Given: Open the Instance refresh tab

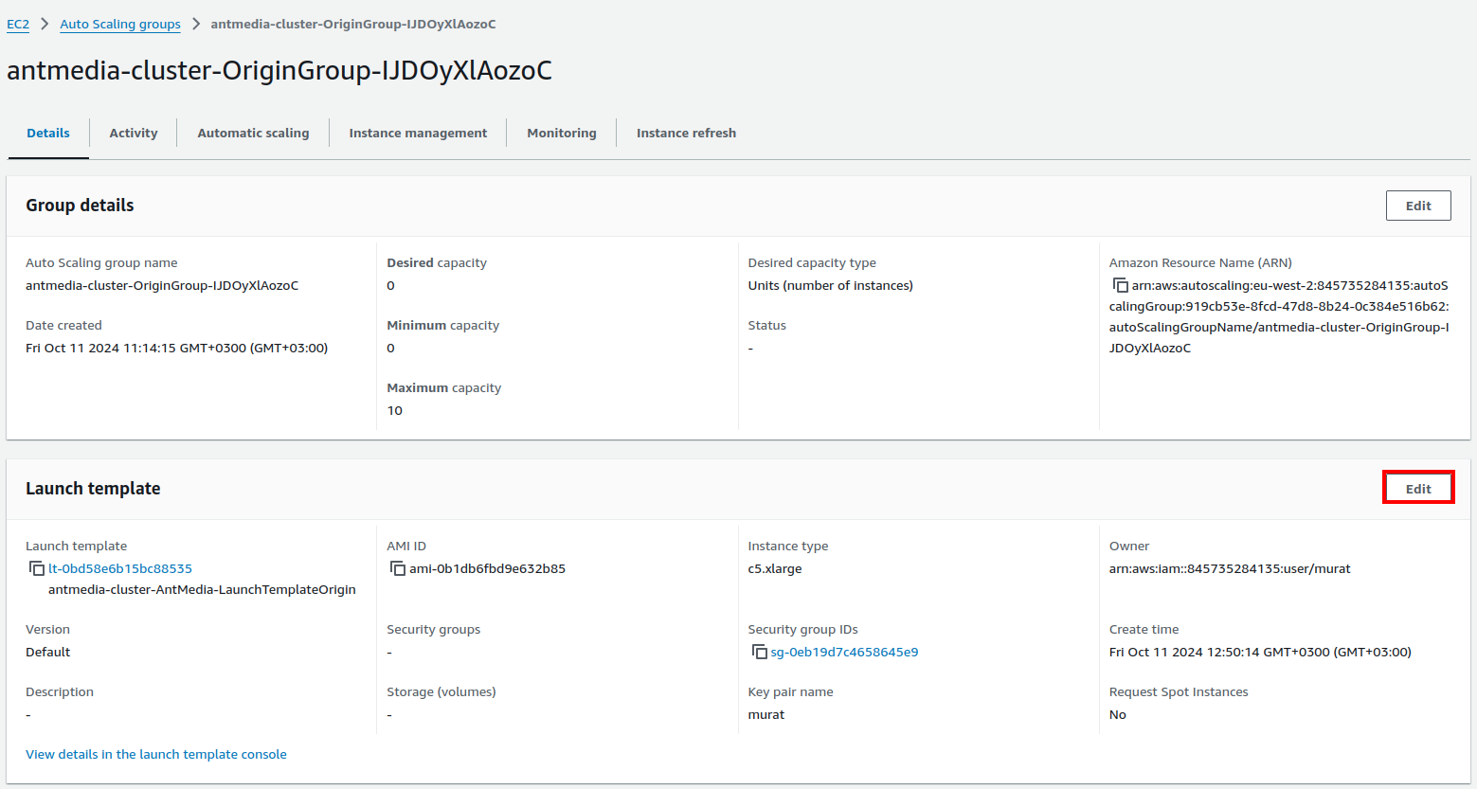Looking at the screenshot, I should pos(686,133).
